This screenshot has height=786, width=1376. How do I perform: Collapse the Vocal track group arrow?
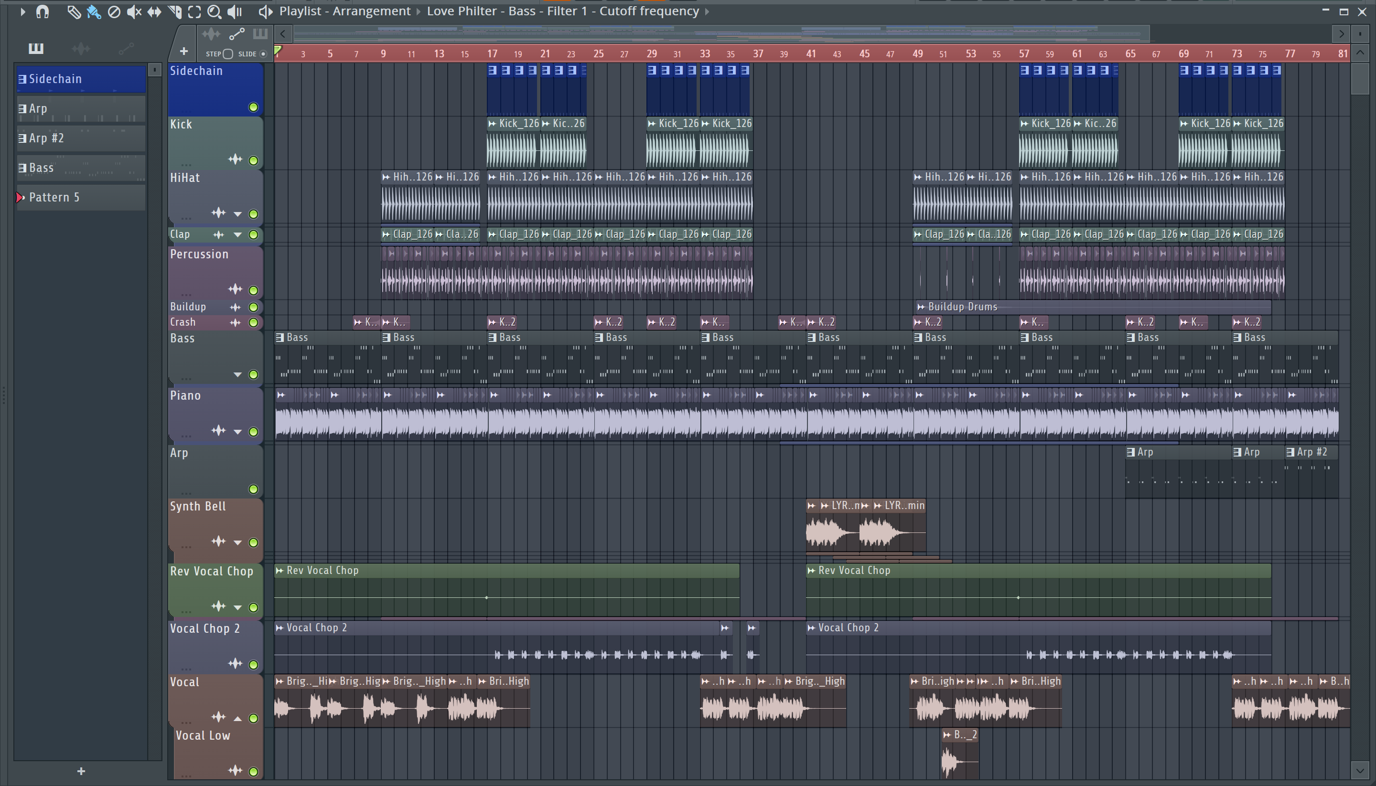click(x=237, y=719)
